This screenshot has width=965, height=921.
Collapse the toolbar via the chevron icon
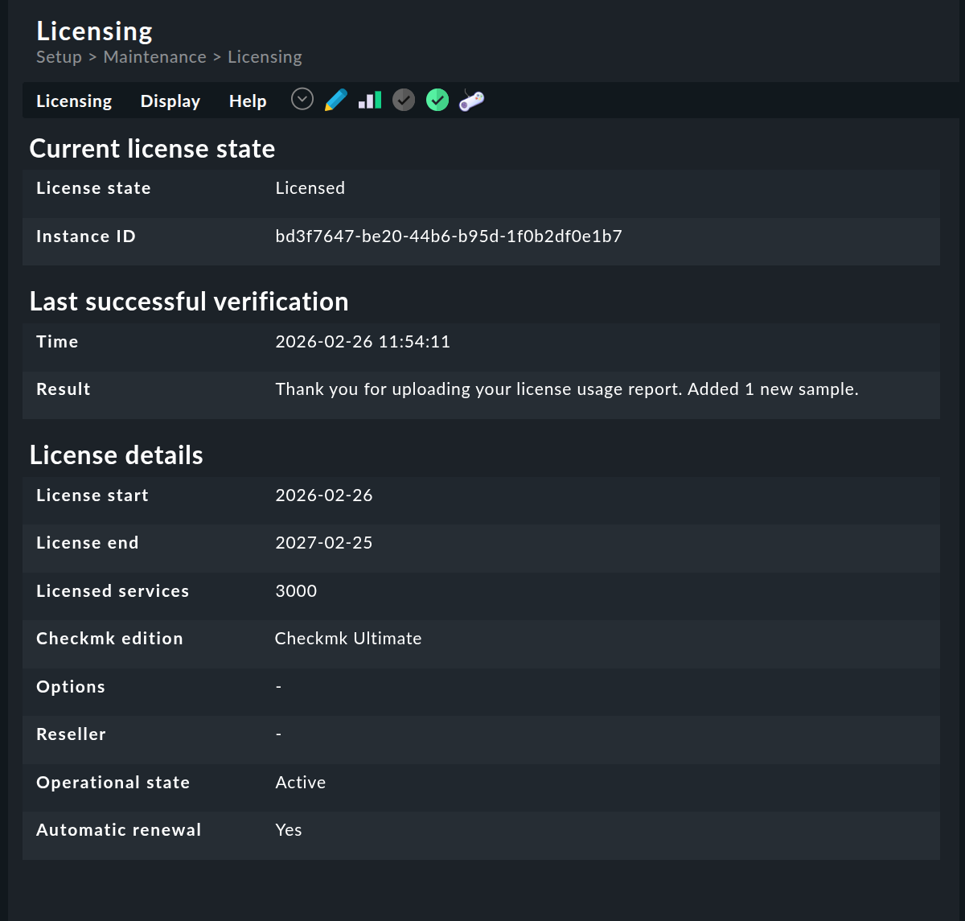tap(302, 99)
